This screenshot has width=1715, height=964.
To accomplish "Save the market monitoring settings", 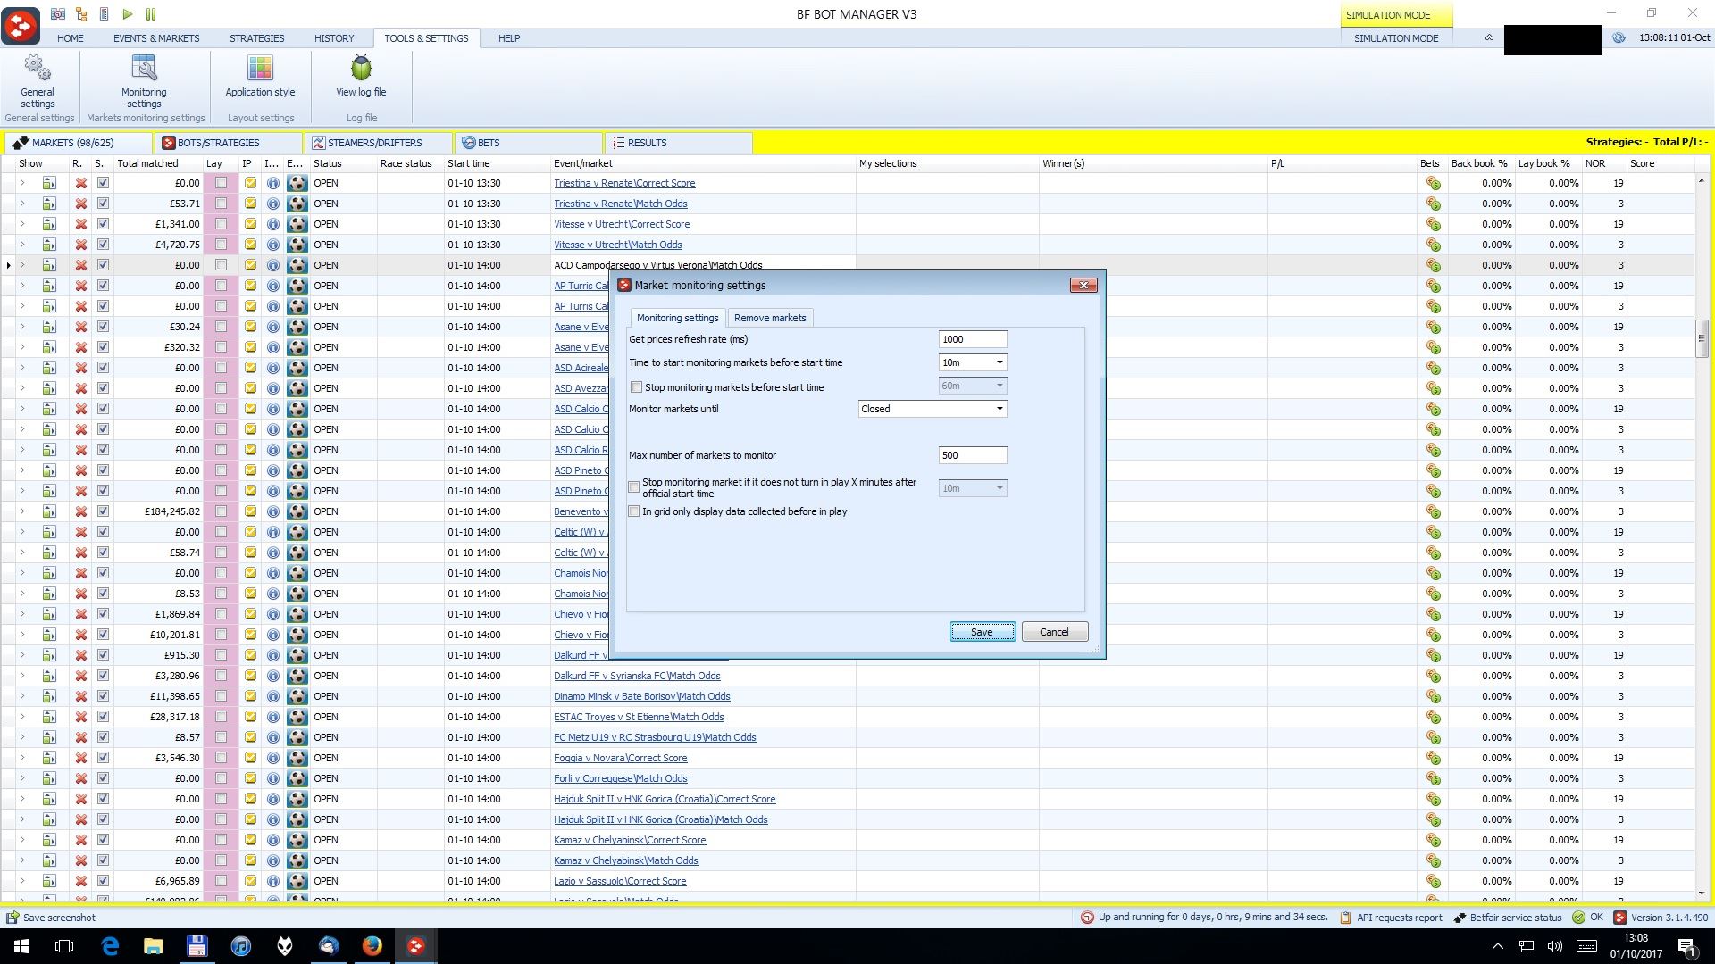I will [982, 632].
